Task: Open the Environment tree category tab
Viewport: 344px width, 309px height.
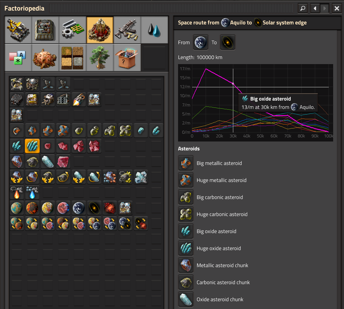Action: (100, 58)
